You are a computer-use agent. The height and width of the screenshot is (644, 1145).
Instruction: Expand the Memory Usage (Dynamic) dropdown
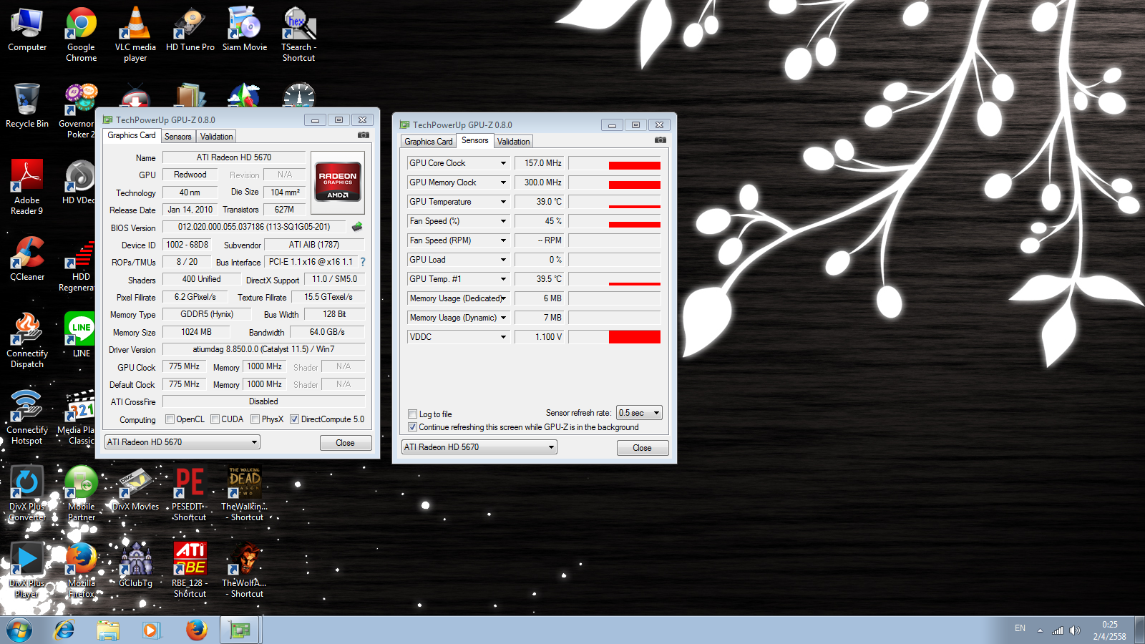click(x=503, y=318)
